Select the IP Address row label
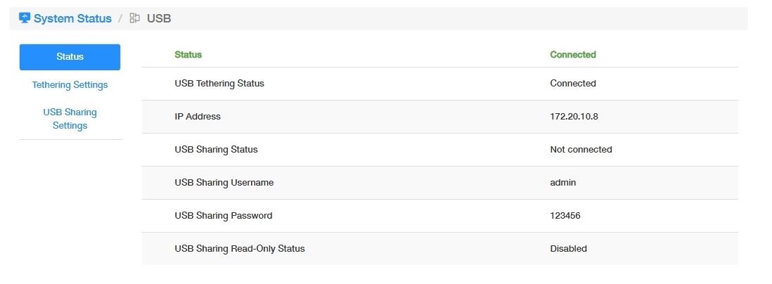The width and height of the screenshot is (772, 284). coord(198,117)
